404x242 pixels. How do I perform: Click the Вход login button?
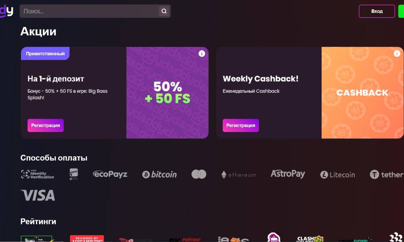[377, 11]
